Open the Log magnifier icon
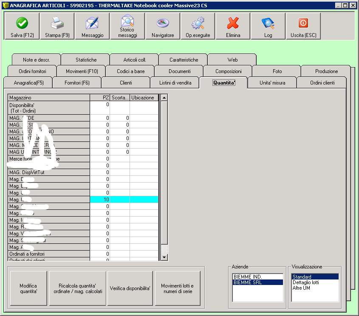This screenshot has width=359, height=316. coord(268,23)
